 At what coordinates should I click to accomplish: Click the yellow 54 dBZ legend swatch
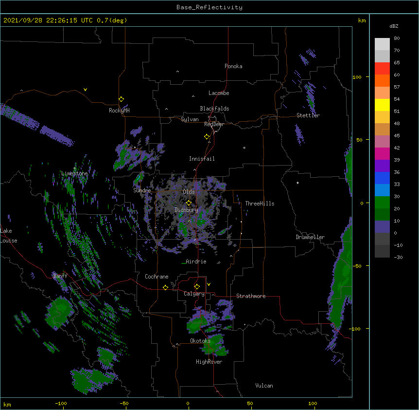[382, 105]
